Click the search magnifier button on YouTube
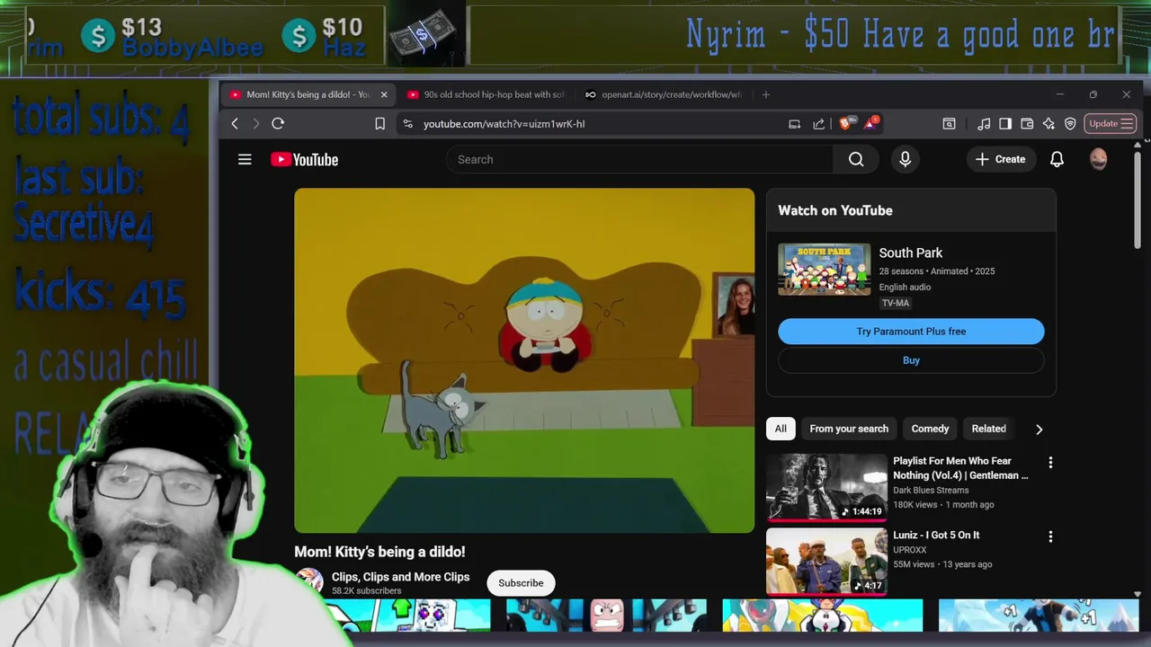1151x647 pixels. coord(856,159)
